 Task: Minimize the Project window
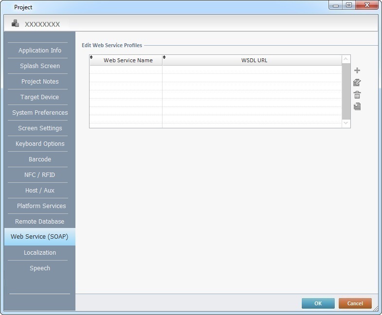336,5
